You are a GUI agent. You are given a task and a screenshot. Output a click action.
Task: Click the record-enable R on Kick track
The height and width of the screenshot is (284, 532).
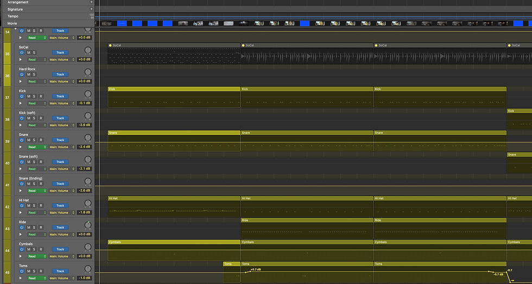[x=41, y=96]
